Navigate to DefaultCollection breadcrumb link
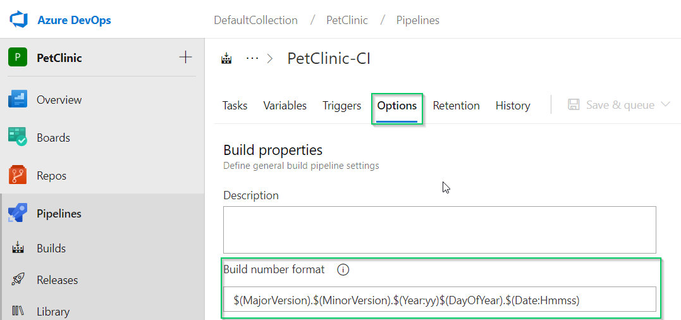Image resolution: width=681 pixels, height=320 pixels. coord(255,20)
